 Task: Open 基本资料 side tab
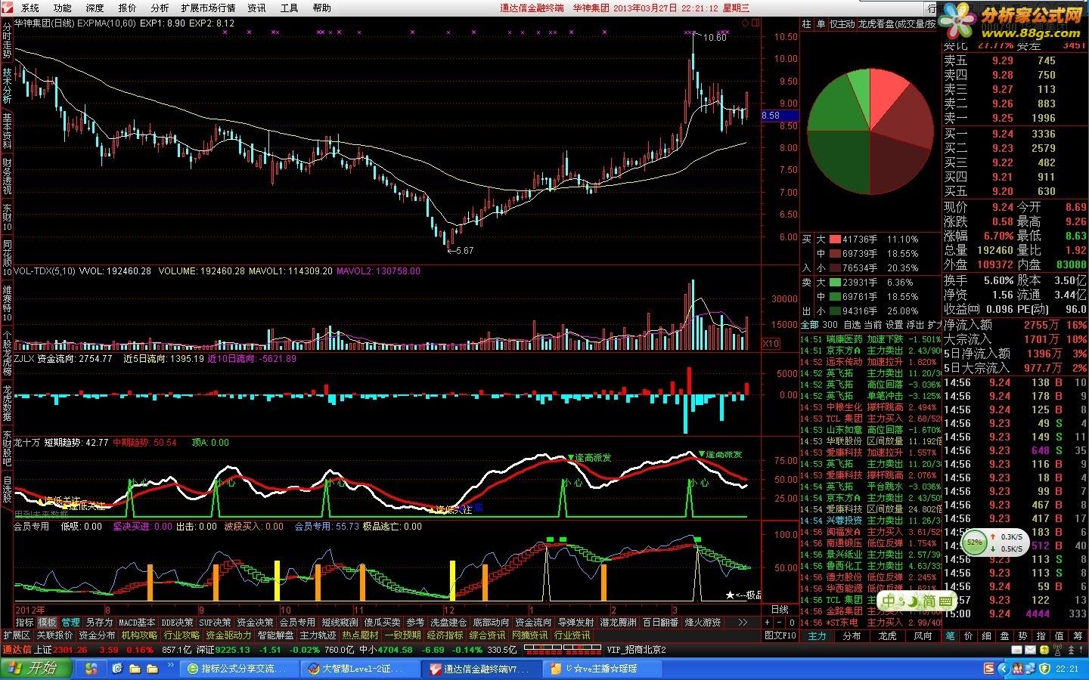pyautogui.click(x=7, y=131)
